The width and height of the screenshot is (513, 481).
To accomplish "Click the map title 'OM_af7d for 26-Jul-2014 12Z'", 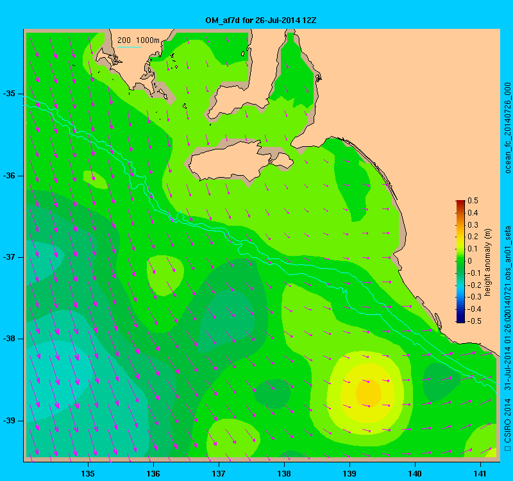I will pos(261,21).
